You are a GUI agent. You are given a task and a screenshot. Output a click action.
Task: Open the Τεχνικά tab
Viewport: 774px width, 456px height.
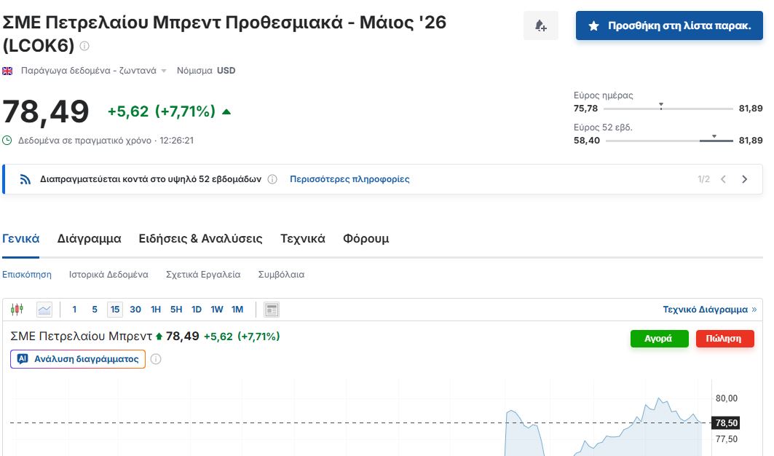click(302, 239)
